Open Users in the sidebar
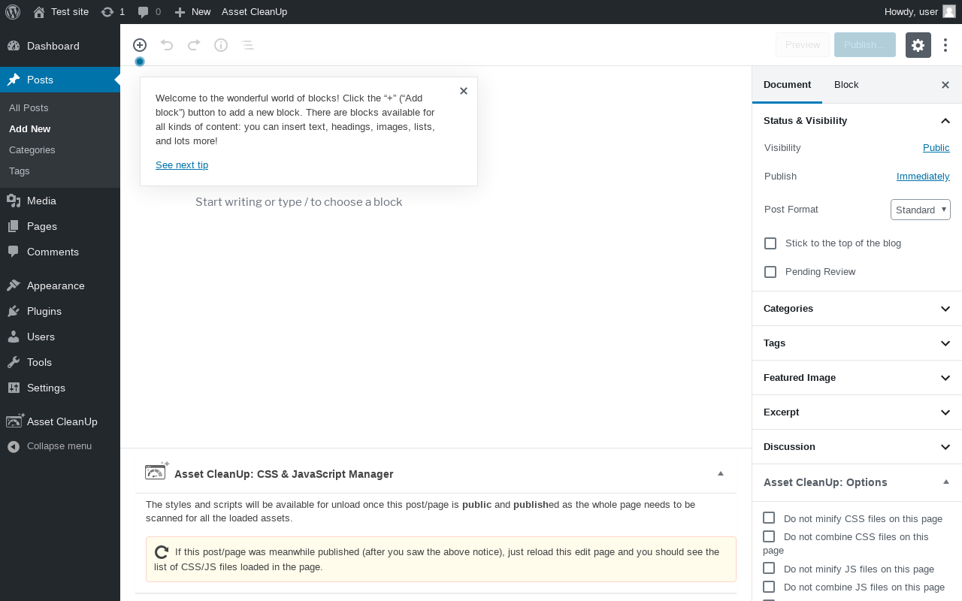The height and width of the screenshot is (601, 962). 60,337
